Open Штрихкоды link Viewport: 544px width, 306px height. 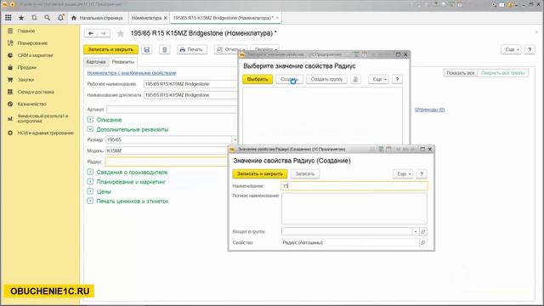(429, 110)
